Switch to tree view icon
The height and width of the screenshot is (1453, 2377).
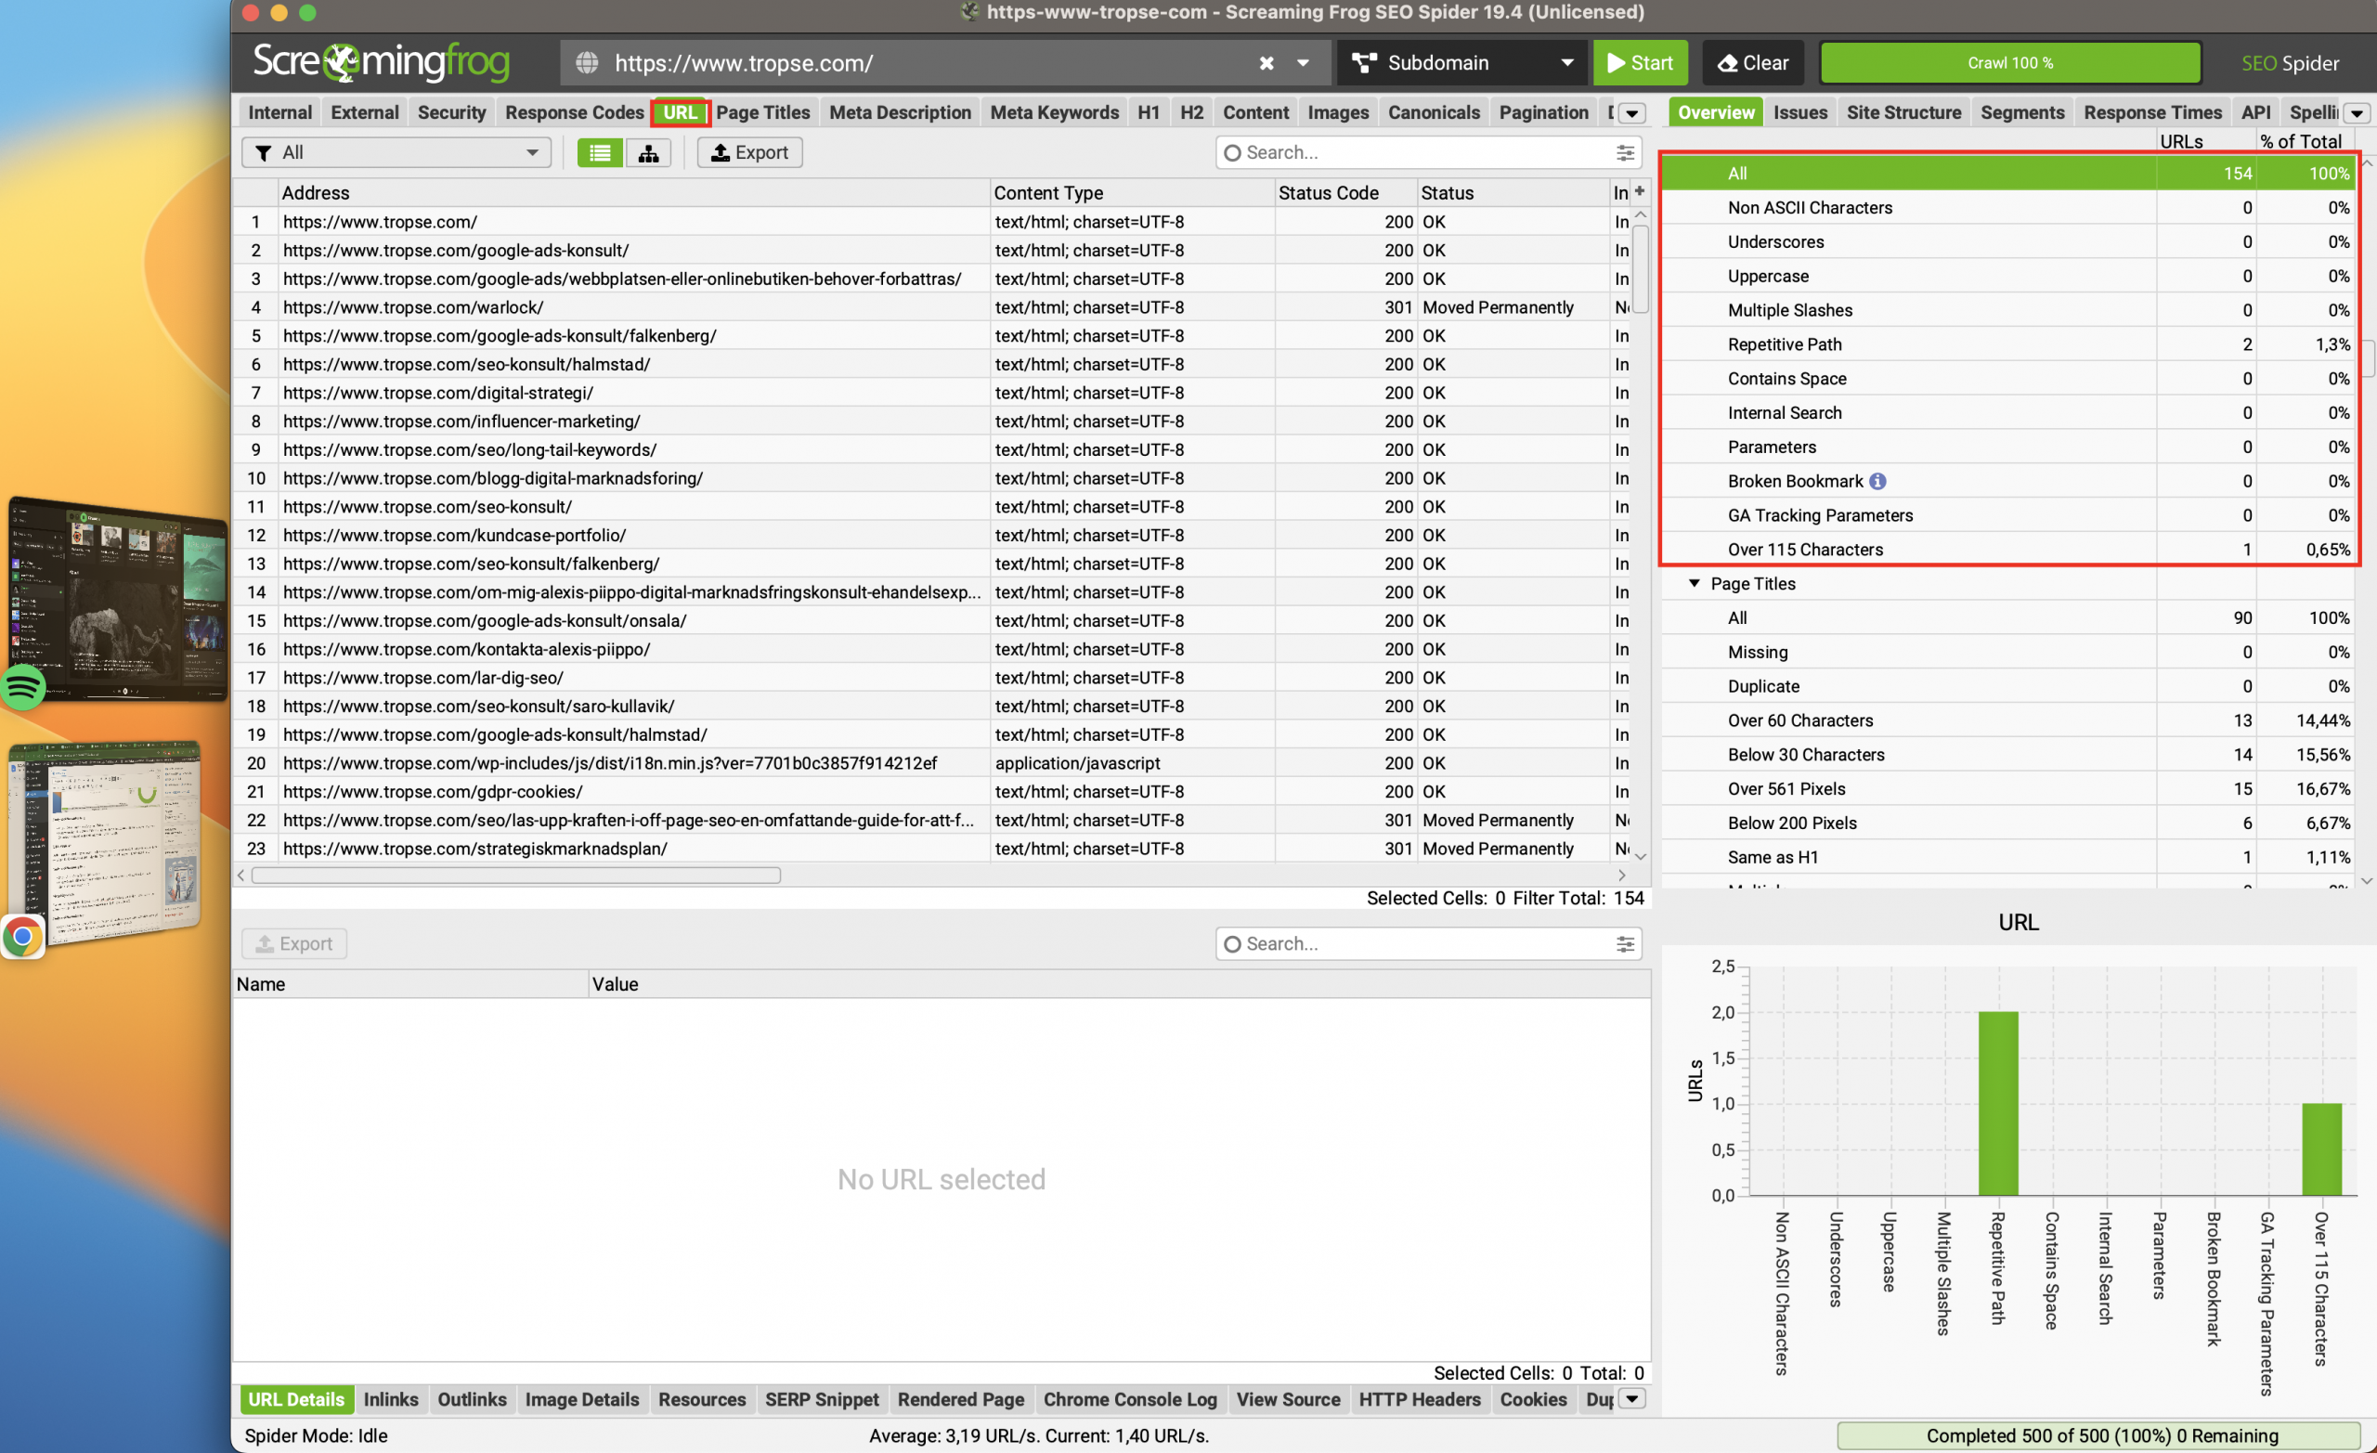(x=648, y=152)
